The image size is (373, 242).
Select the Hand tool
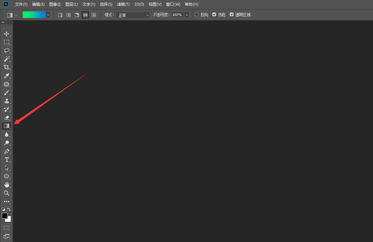point(6,185)
